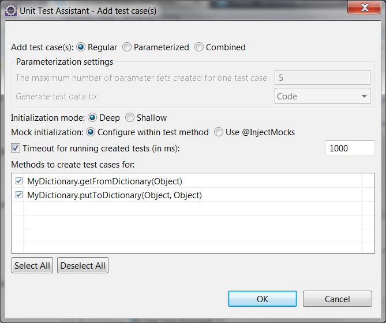Close the dialog with the red X
The image size is (386, 323).
point(365,8)
